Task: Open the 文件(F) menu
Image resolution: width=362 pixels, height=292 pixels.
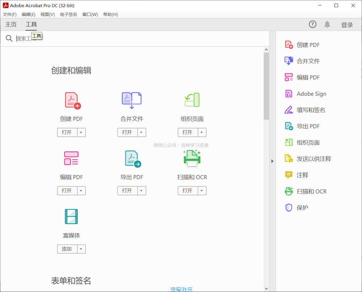Action: click(10, 14)
